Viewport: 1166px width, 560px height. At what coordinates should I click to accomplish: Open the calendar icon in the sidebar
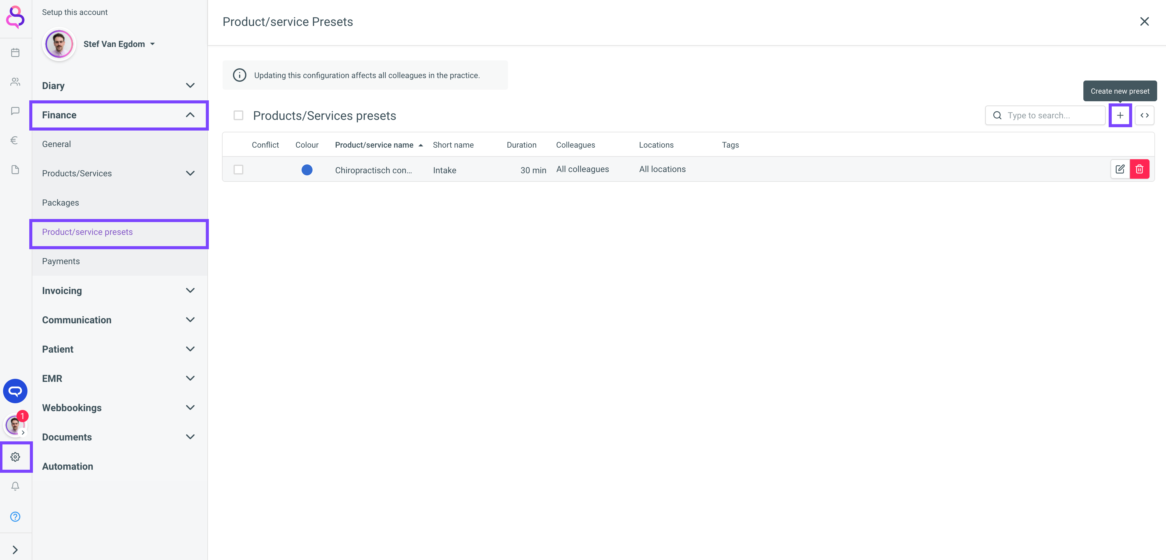(15, 52)
